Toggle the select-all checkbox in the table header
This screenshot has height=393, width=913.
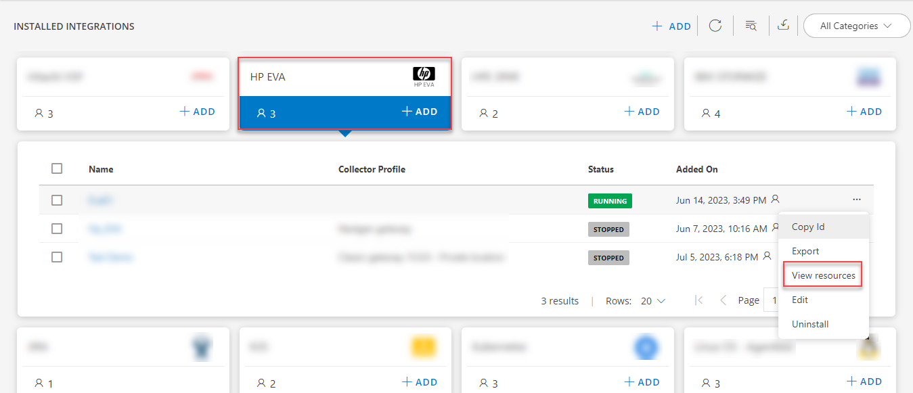pos(57,168)
